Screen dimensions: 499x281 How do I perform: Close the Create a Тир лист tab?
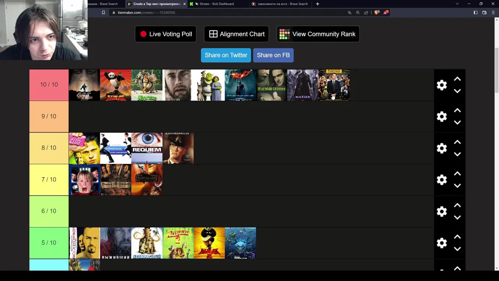(184, 4)
